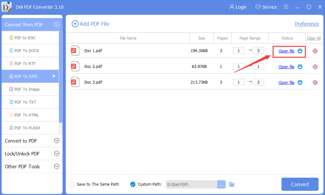Select PDF To TXT option
This screenshot has width=325, height=195.
coord(30,102)
